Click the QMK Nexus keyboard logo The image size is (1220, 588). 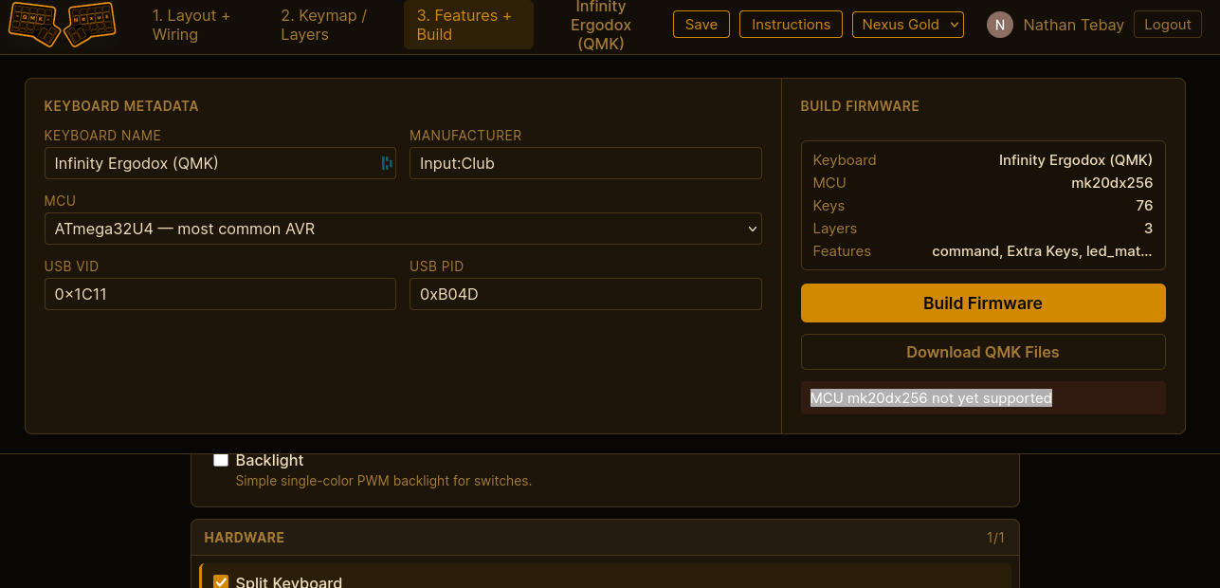[x=62, y=25]
